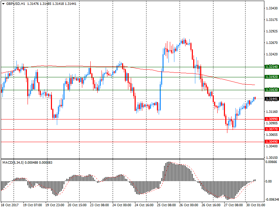Click the current price label 1.31441
This screenshot has height=209, width=279.
[x=271, y=99]
